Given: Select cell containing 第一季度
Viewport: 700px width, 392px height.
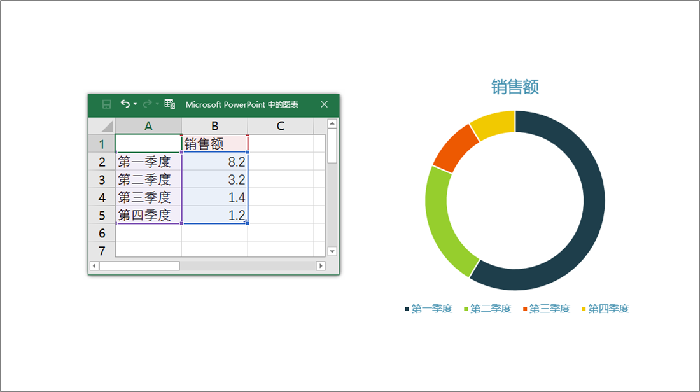Looking at the screenshot, I should coord(148,162).
